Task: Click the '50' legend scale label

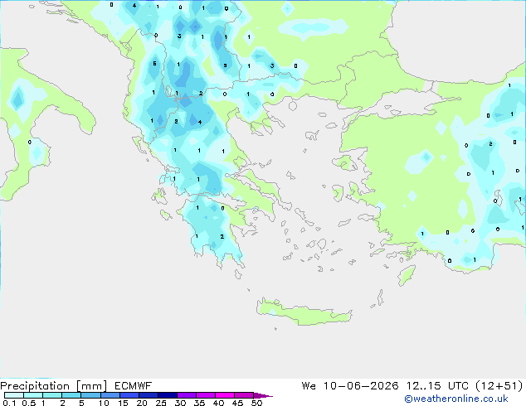Action: [x=256, y=403]
